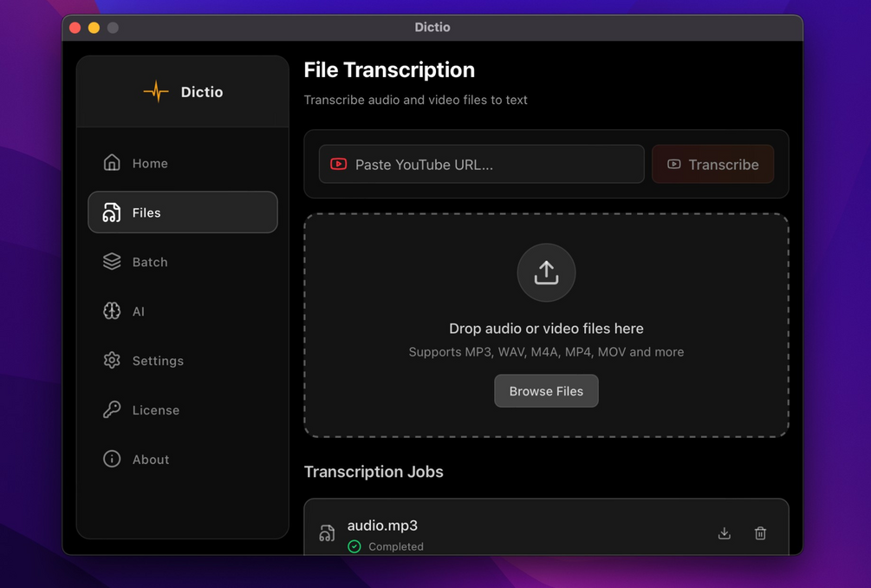Go to the Batch section
871x588 pixels.
point(182,262)
